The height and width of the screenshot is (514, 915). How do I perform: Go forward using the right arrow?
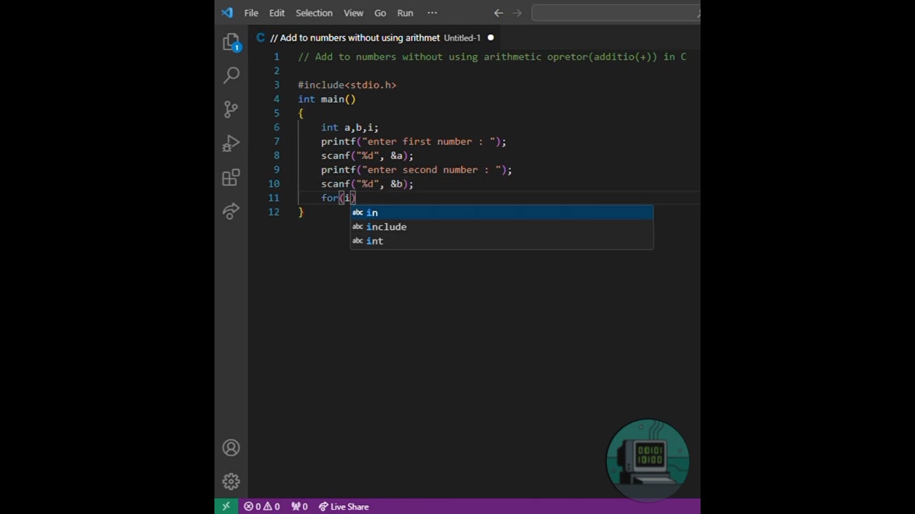pyautogui.click(x=518, y=13)
